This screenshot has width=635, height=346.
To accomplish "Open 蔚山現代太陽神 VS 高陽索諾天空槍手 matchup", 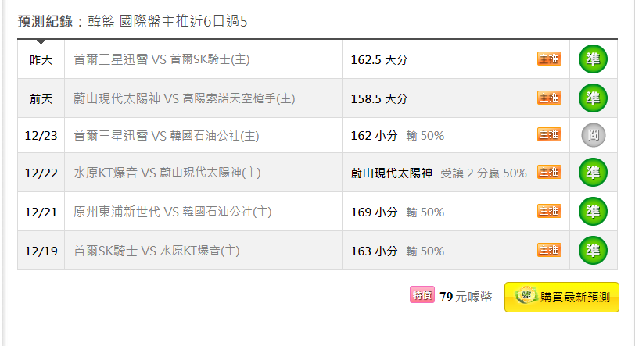I will [x=185, y=98].
